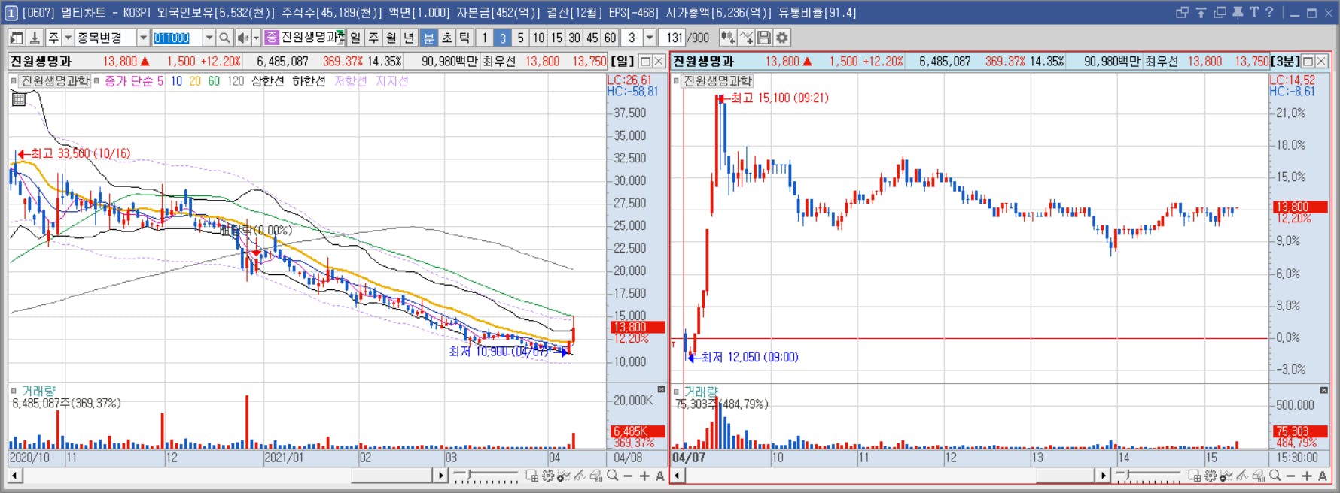This screenshot has height=493, width=1340.
Task: Click the add line indicator icon
Action: click(746, 38)
